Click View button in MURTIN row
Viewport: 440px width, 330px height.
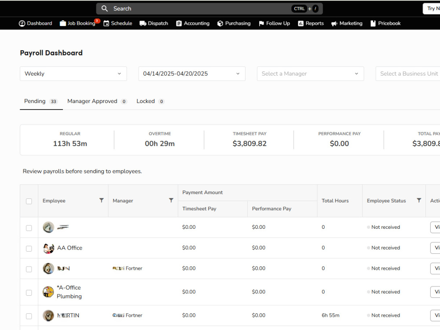pyautogui.click(x=435, y=315)
